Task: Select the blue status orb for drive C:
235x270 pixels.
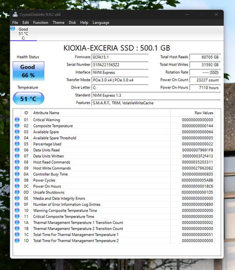Action: pos(12,28)
